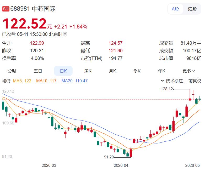Click the MA10: 117 indicator label
Image resolution: width=205 pixels, height=172 pixels.
[46, 81]
